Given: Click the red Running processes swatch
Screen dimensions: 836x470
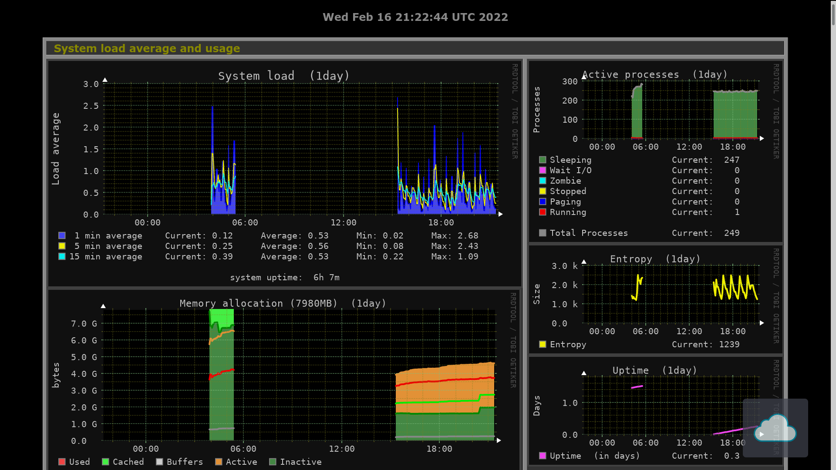Looking at the screenshot, I should click(543, 212).
